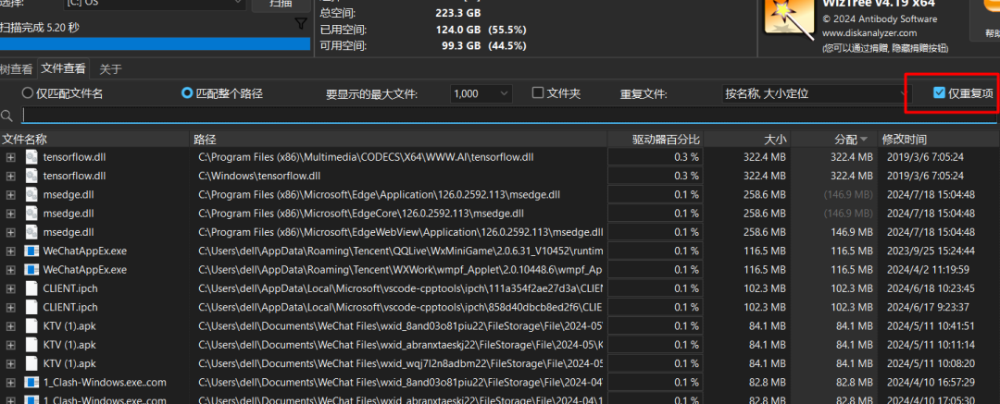Untick the 仅重复项 checkbox

point(939,93)
